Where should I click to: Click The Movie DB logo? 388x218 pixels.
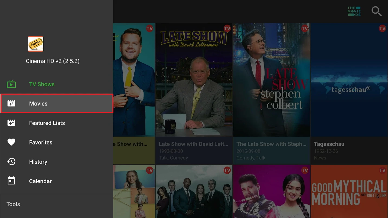click(x=354, y=11)
